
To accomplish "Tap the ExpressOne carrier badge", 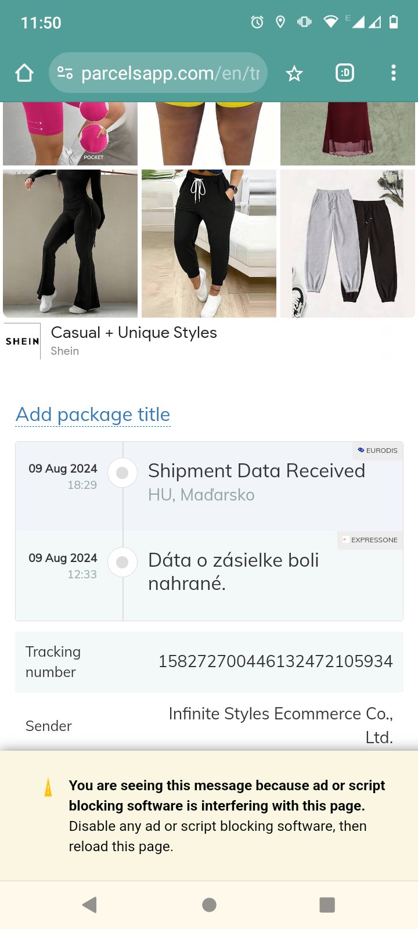I will point(370,540).
